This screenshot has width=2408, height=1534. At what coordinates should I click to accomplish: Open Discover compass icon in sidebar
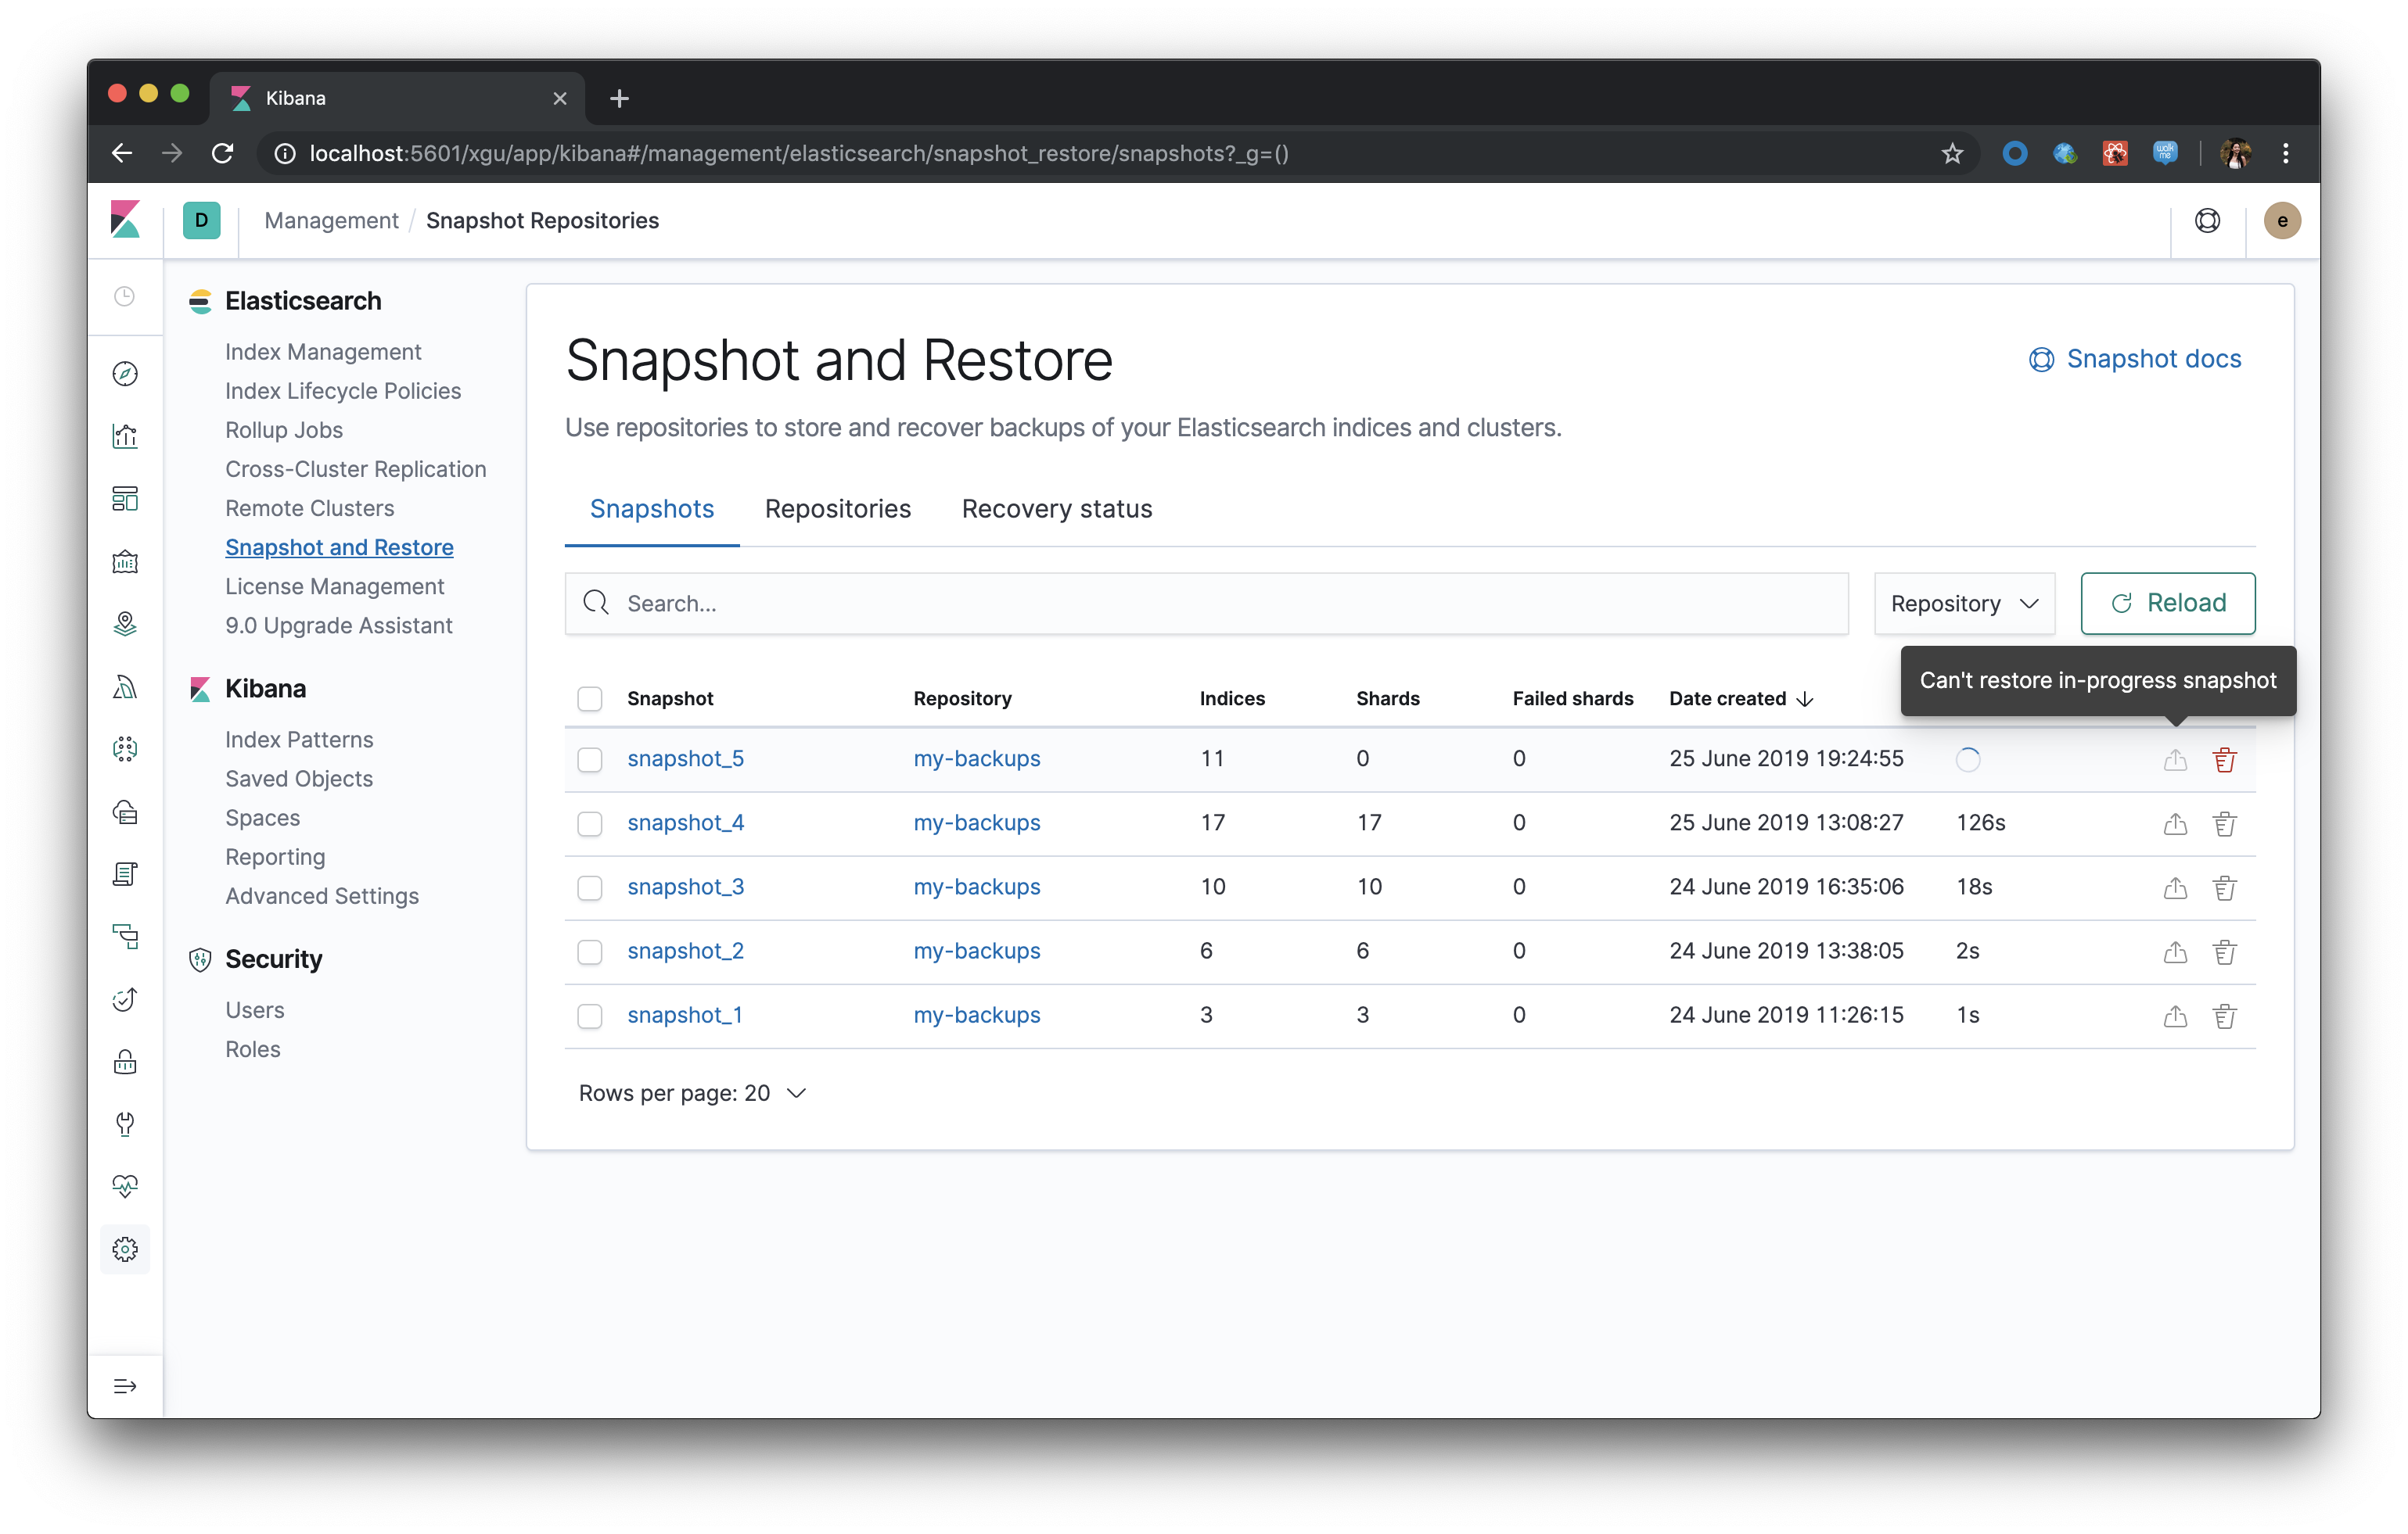[x=125, y=374]
